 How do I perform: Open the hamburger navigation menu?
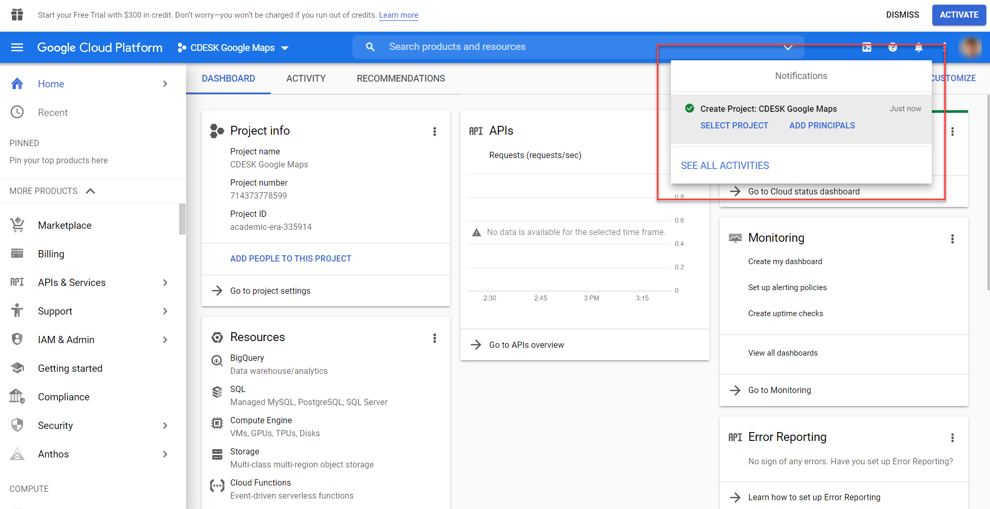(17, 47)
